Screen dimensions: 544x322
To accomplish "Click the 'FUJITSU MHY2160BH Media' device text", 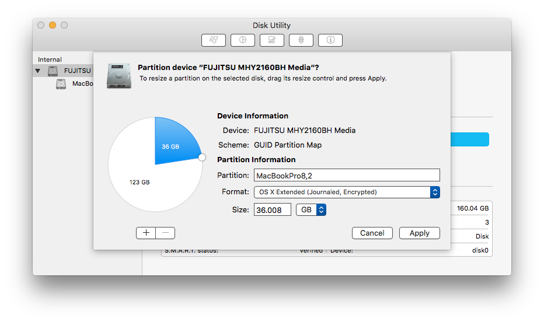I will (305, 130).
